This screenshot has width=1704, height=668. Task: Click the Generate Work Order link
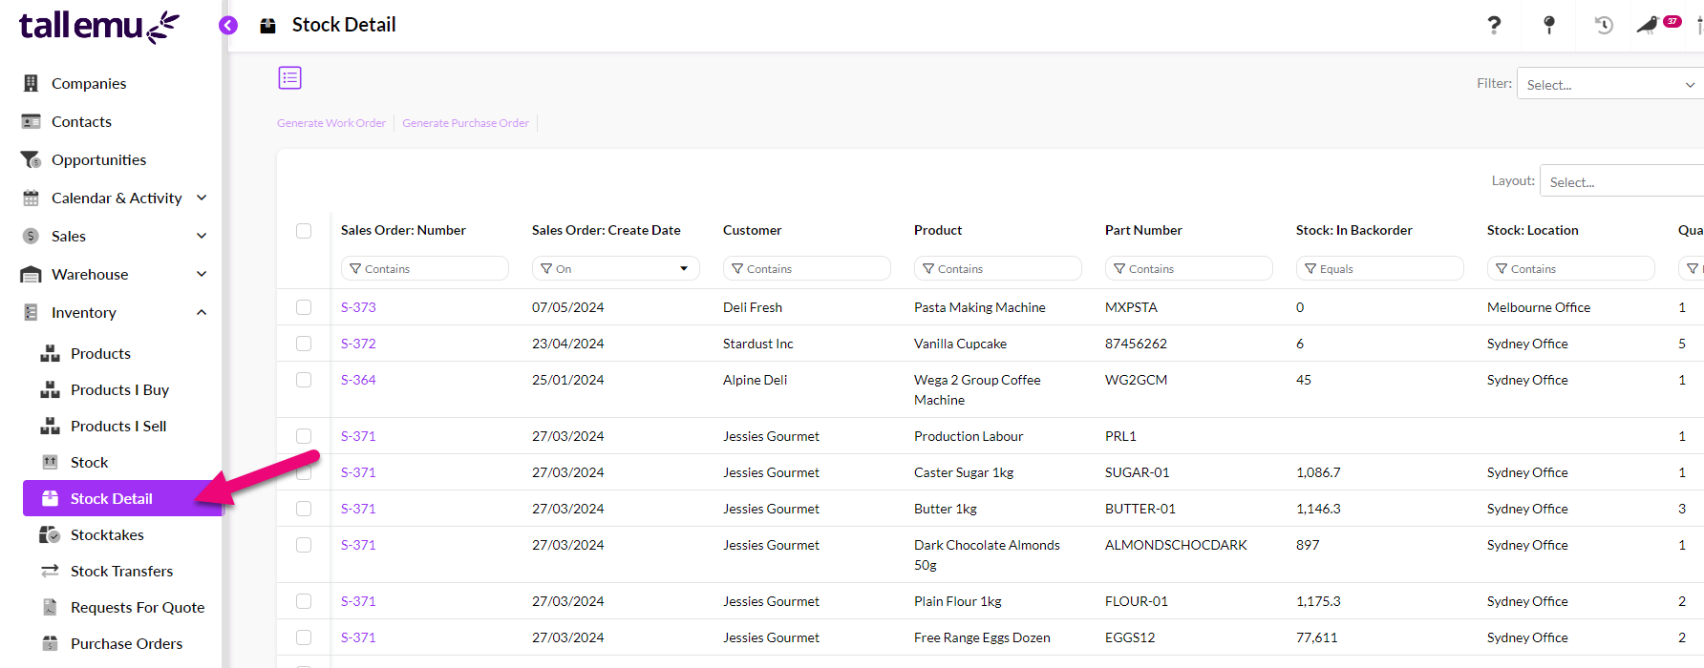(331, 123)
